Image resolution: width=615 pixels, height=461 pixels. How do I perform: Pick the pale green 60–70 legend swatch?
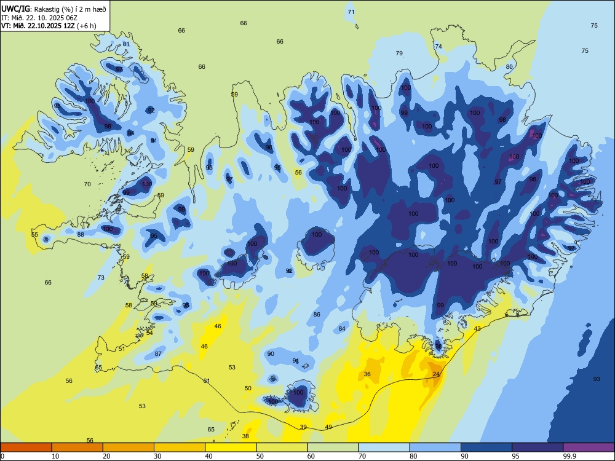click(333, 447)
